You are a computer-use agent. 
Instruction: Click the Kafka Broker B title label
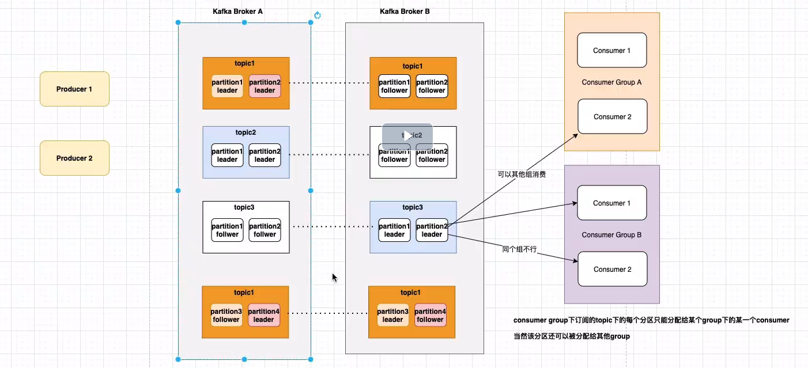(x=405, y=12)
